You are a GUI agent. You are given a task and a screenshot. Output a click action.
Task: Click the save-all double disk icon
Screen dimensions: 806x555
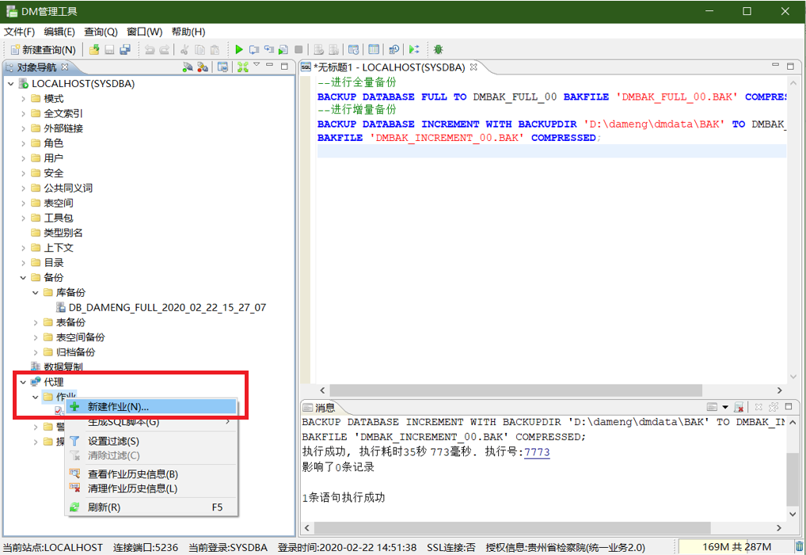[x=125, y=49]
